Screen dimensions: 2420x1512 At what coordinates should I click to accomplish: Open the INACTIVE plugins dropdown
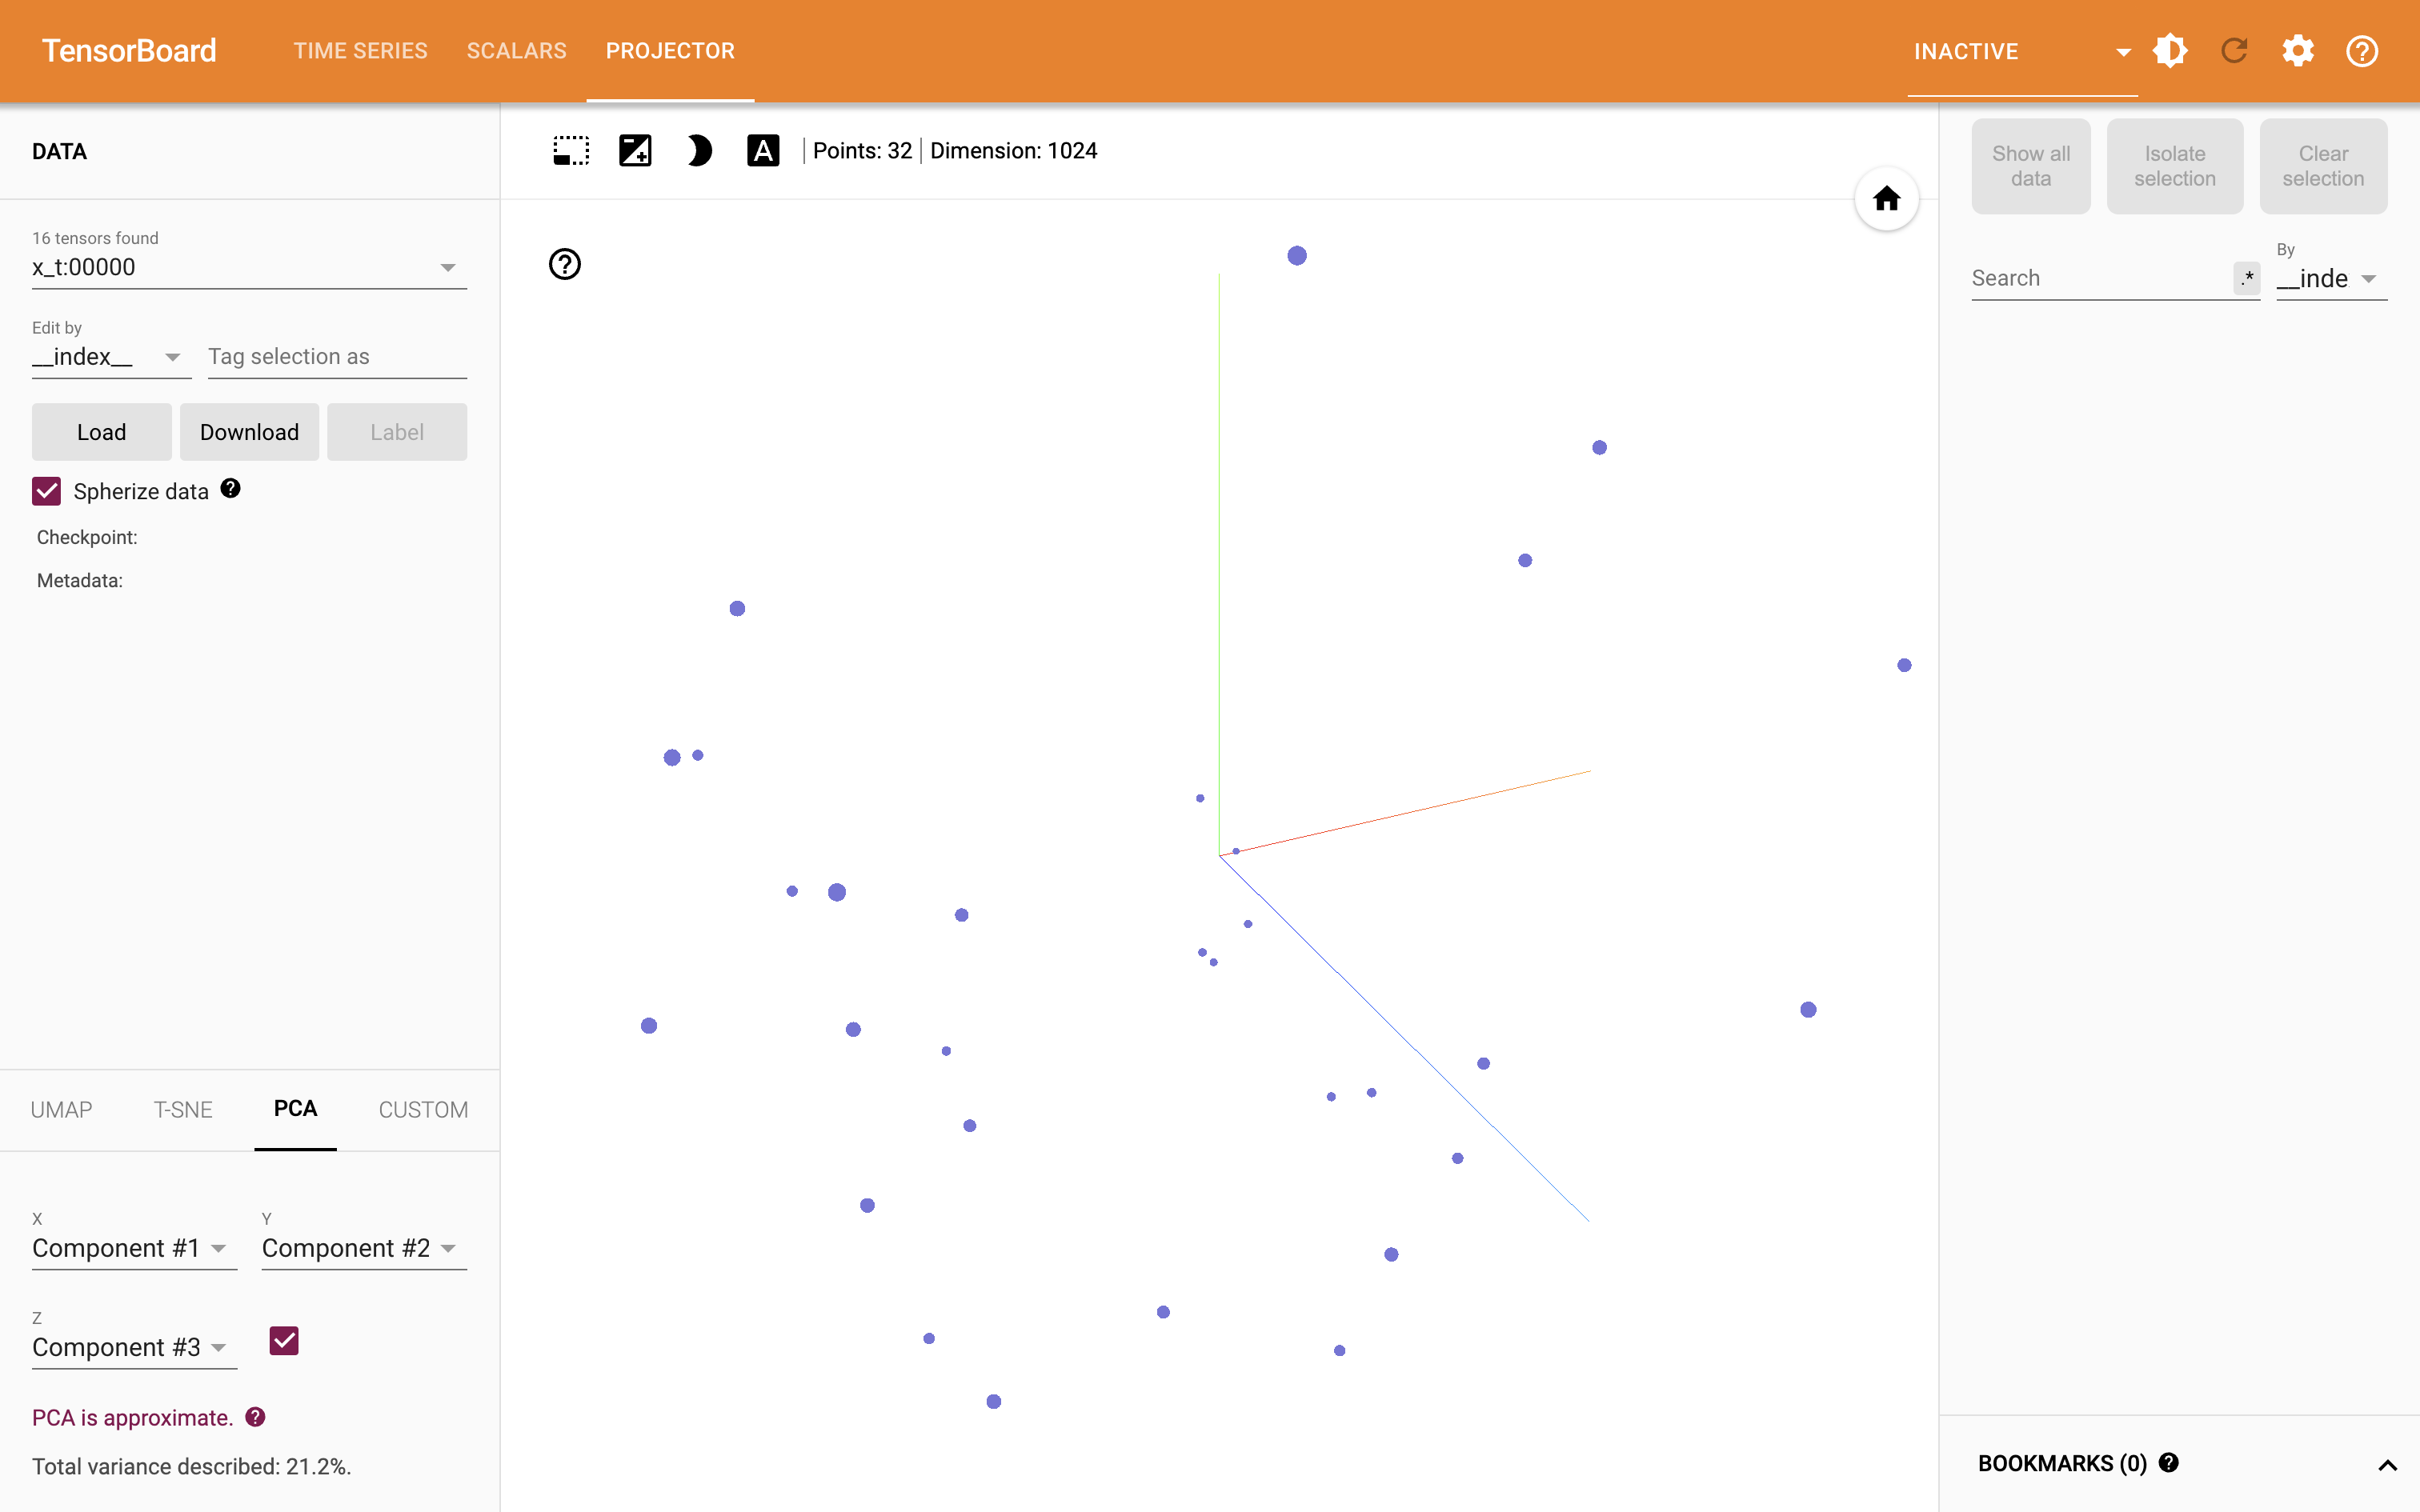(2021, 52)
